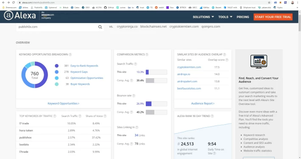Compare with qoinpro.com

point(211,27)
